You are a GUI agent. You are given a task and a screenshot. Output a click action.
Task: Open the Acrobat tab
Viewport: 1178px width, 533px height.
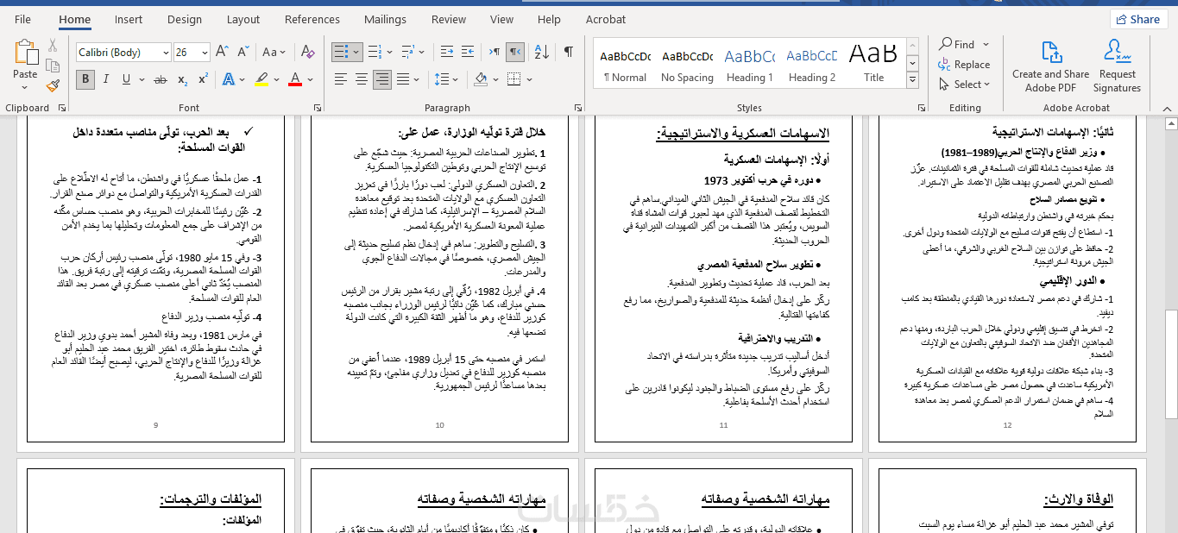(606, 19)
